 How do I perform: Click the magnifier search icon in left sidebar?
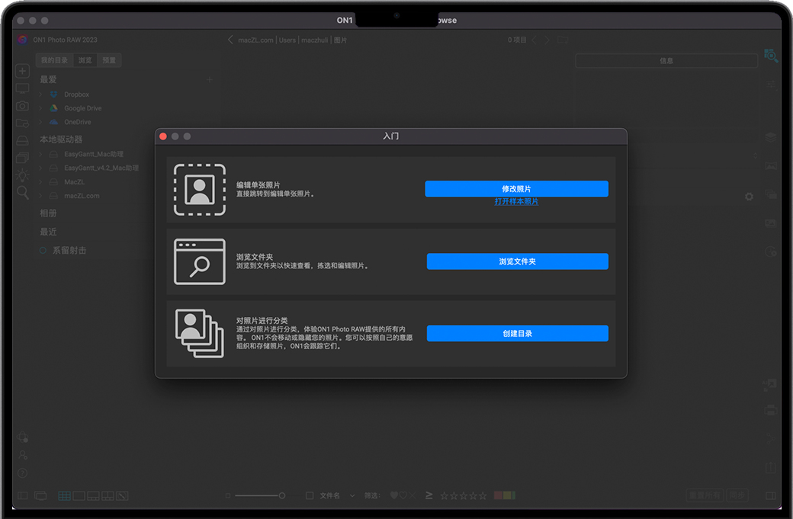[23, 193]
